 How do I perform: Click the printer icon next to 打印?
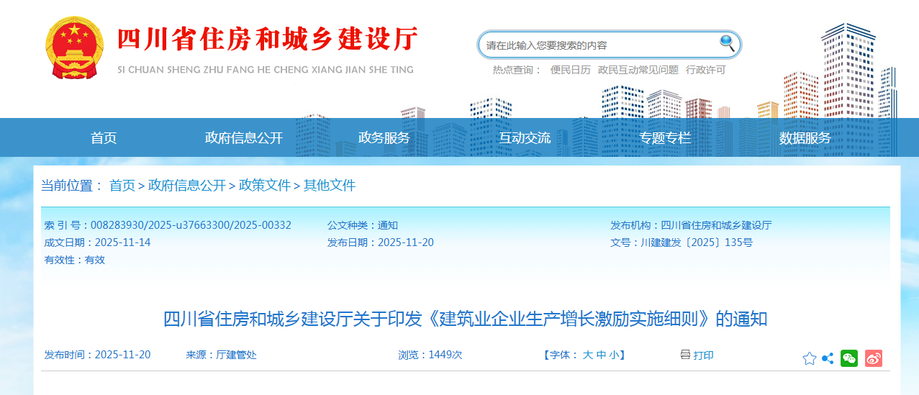(685, 355)
